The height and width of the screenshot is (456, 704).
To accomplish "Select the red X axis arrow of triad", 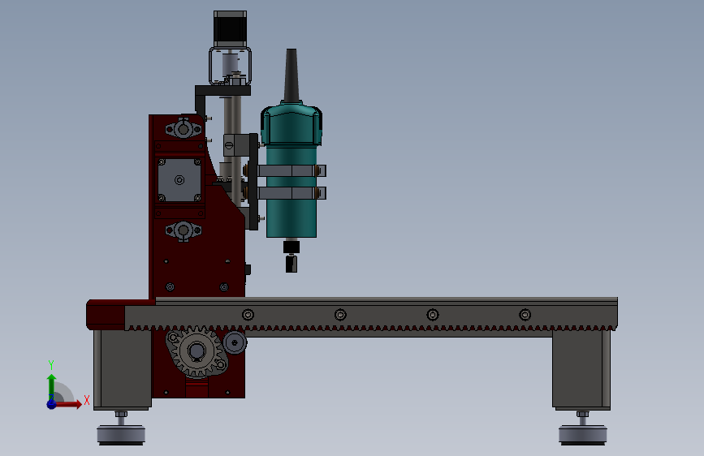I will pyautogui.click(x=67, y=404).
